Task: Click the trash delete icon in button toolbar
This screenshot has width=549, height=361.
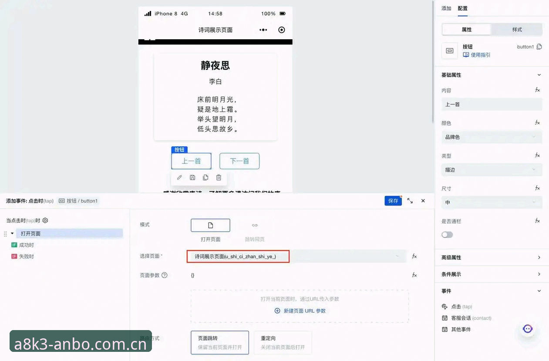Action: tap(219, 177)
